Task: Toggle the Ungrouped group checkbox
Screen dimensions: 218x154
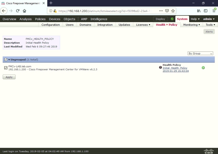Action: tap(6, 60)
